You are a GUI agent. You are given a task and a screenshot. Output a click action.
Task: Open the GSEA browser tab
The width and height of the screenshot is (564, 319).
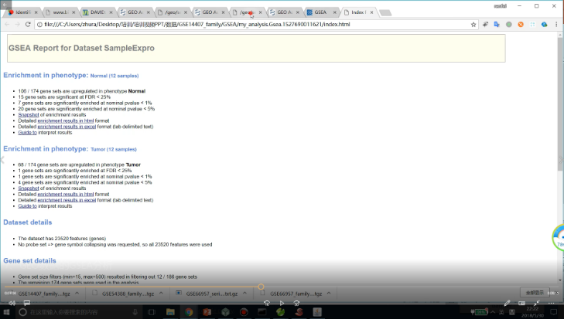pos(320,12)
